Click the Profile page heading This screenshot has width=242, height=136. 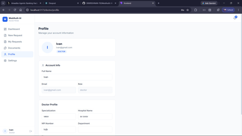(x=43, y=29)
